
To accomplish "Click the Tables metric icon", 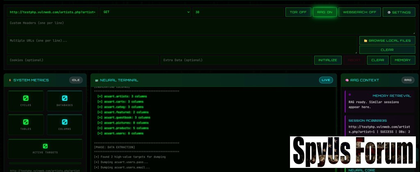I will coord(25,122).
